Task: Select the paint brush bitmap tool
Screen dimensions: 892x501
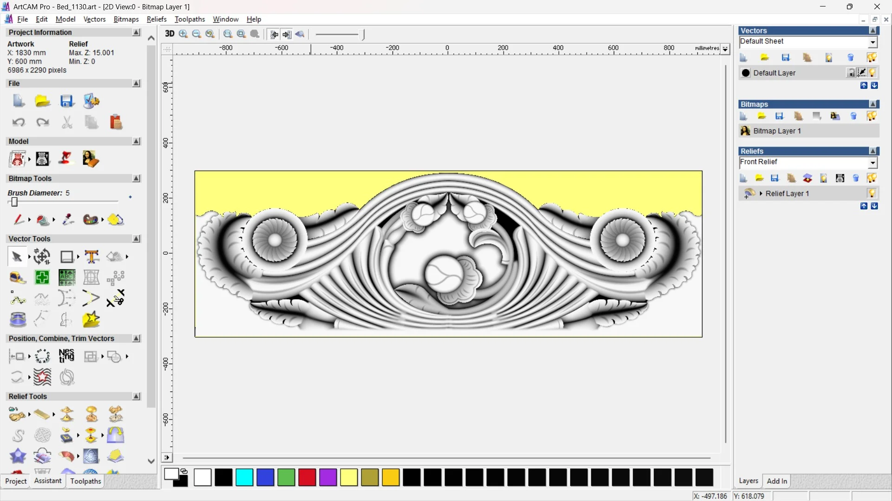Action: tap(19, 219)
